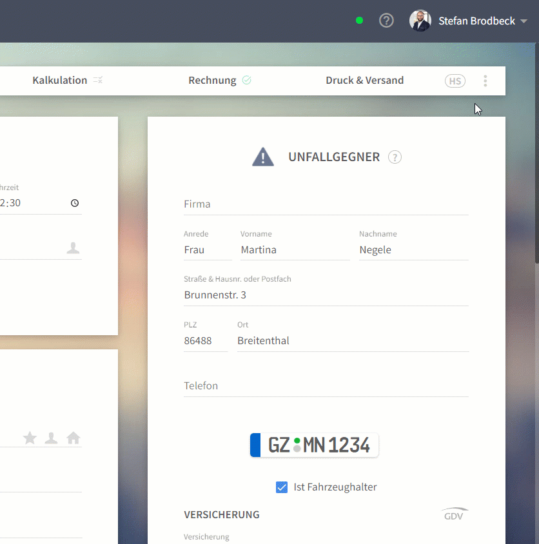
Task: Click the Telefon input field
Action: [x=326, y=386]
